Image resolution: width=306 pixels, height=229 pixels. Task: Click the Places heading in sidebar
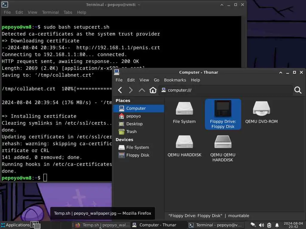123,101
